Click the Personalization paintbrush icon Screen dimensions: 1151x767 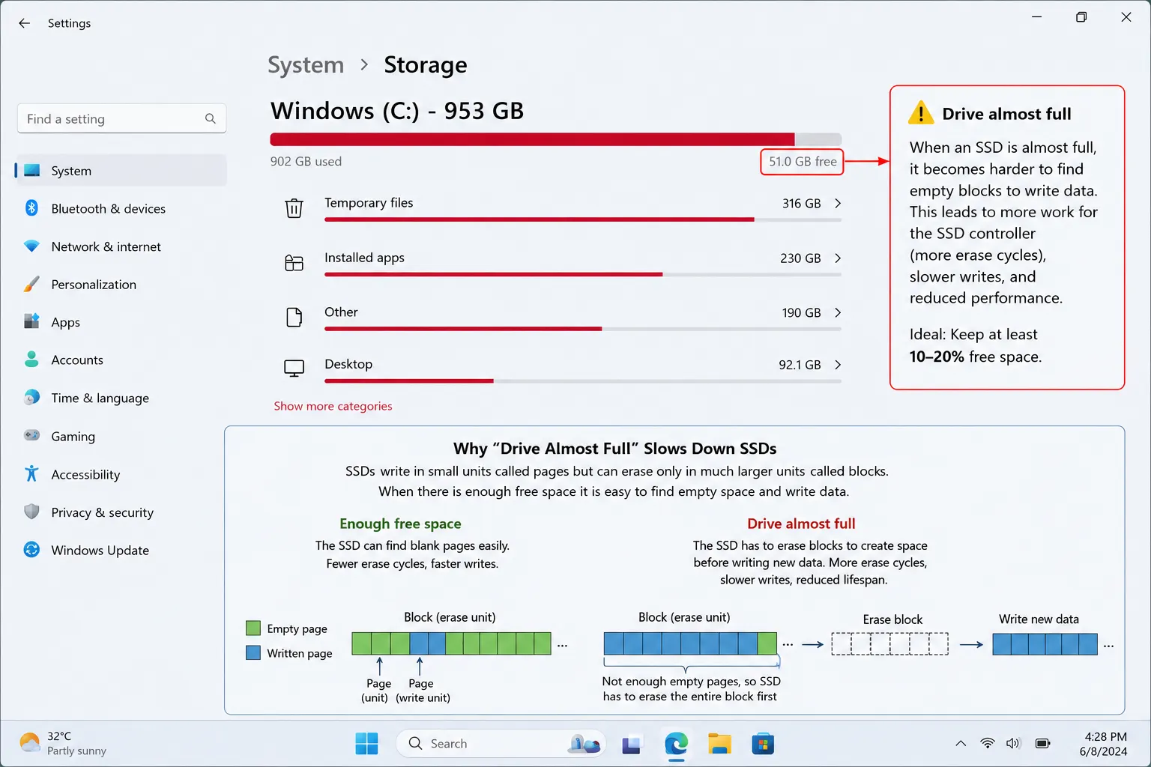coord(31,284)
